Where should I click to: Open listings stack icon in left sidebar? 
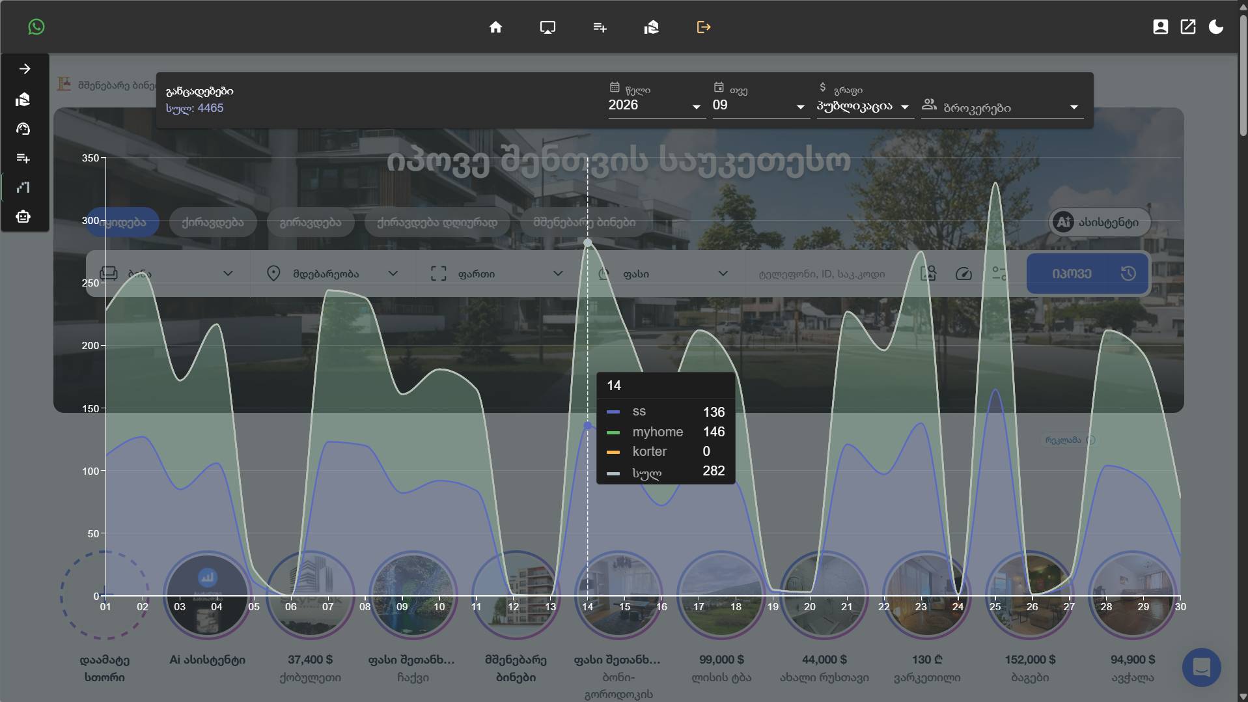(23, 99)
